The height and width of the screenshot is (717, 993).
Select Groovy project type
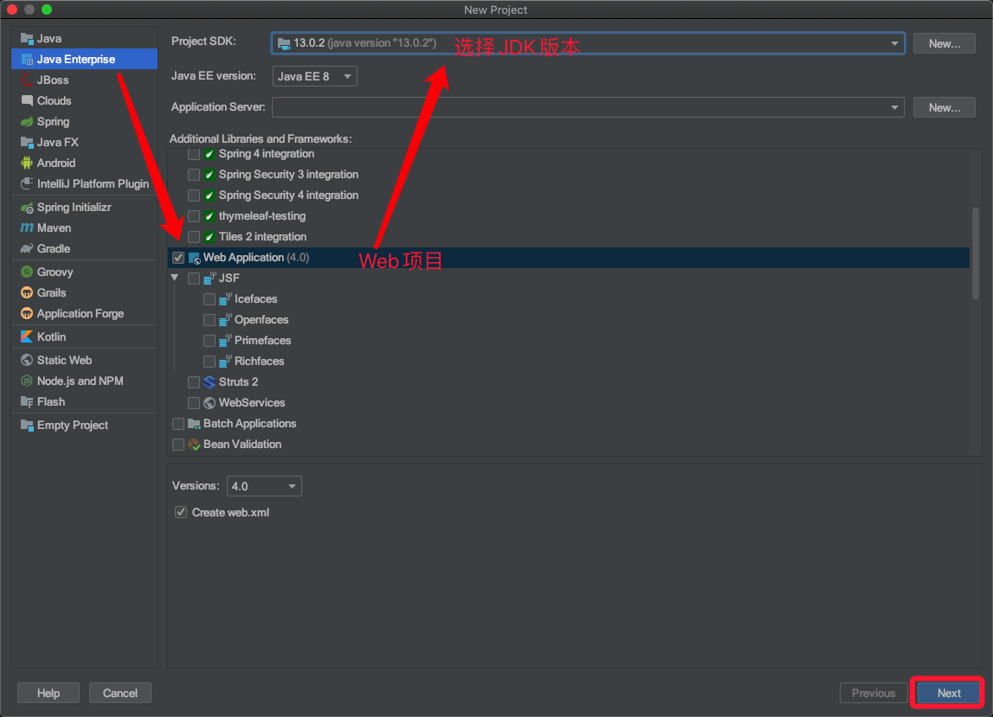click(84, 272)
